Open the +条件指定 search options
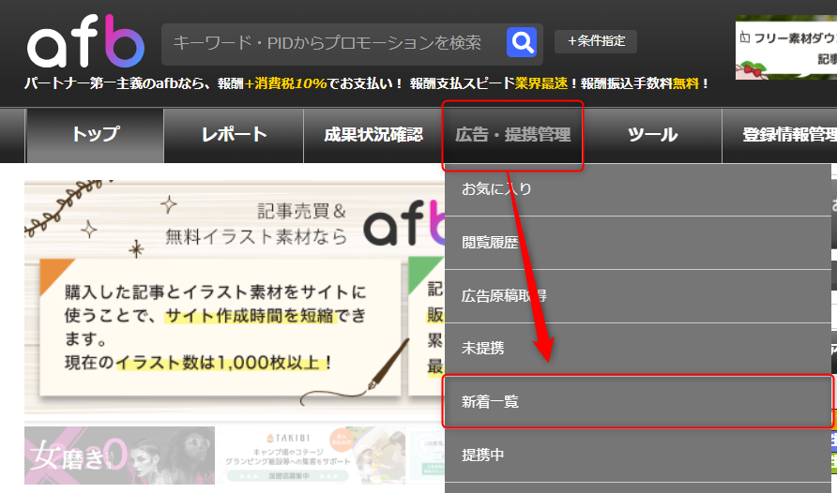 coord(596,41)
